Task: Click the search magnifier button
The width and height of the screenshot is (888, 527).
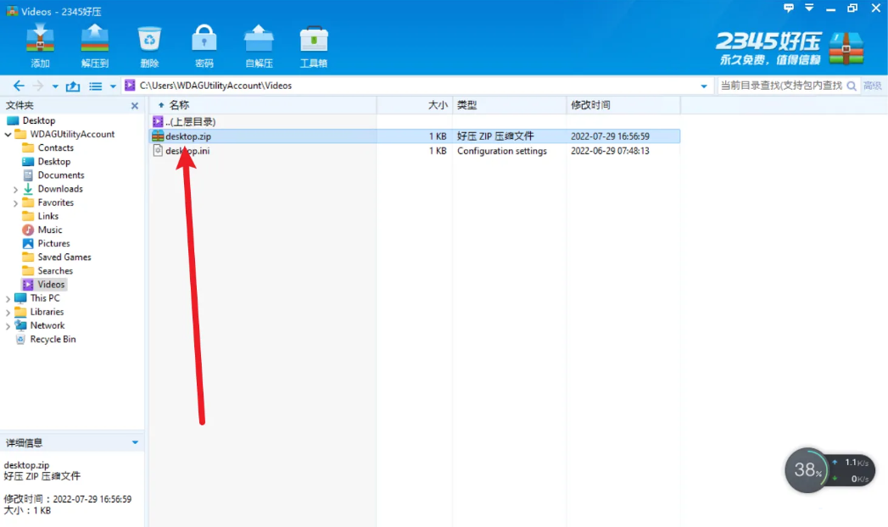Action: (853, 86)
